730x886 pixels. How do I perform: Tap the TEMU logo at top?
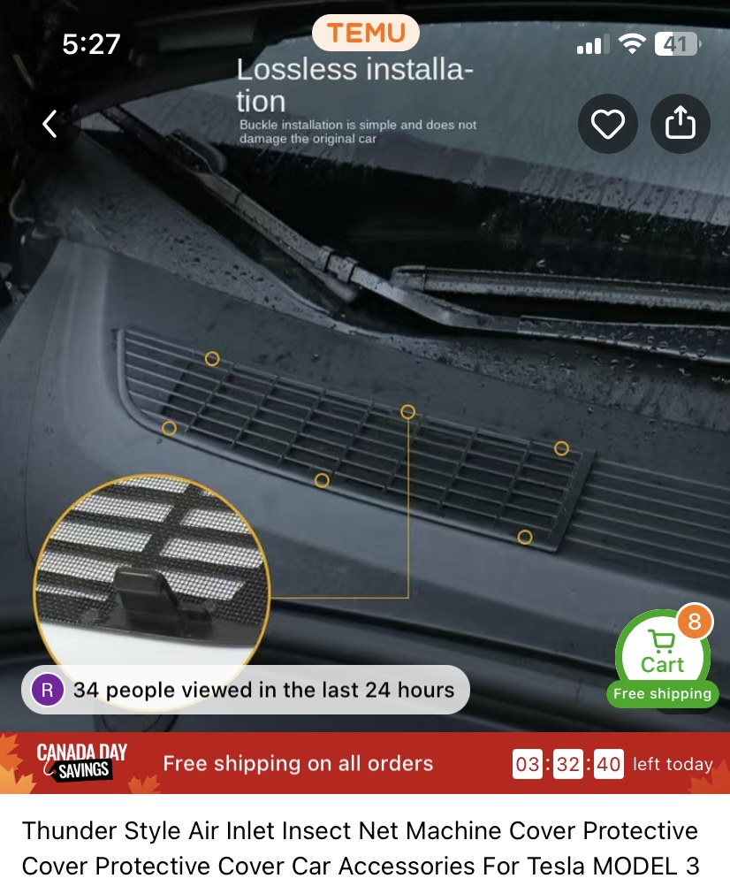pyautogui.click(x=366, y=33)
